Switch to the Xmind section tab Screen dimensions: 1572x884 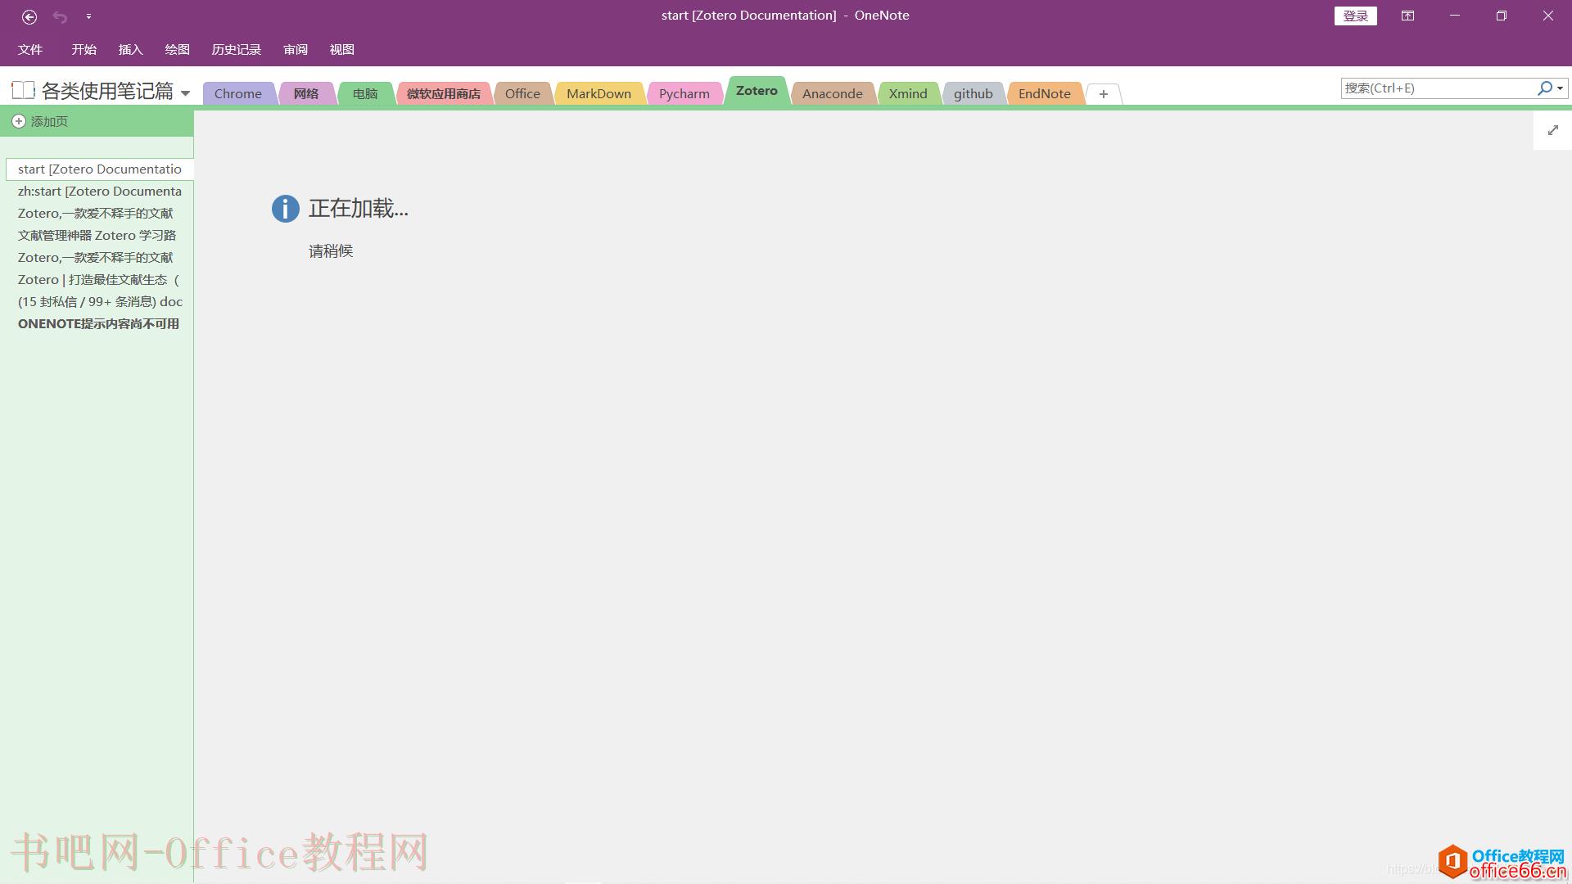click(908, 93)
